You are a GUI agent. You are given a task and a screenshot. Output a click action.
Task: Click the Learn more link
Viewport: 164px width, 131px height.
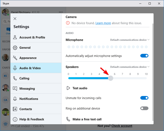[103, 23]
